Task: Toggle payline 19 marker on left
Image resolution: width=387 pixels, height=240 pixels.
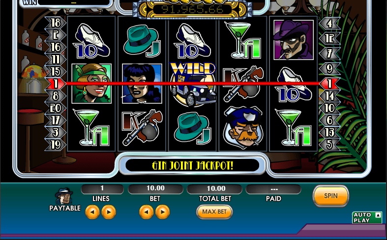Action: click(56, 145)
